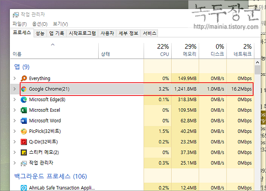
Task: Expand the 스티커 메모(2) process group
Action: click(x=15, y=152)
